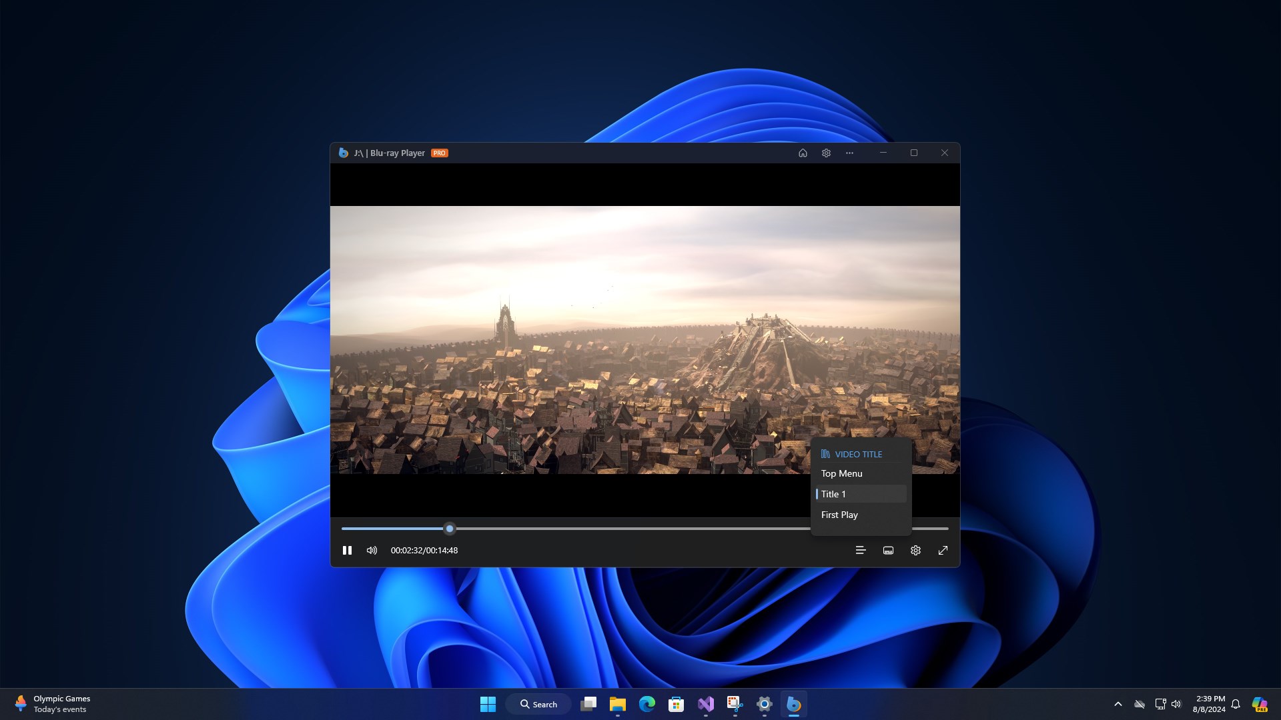Pause the video playback
The image size is (1281, 720).
(347, 550)
